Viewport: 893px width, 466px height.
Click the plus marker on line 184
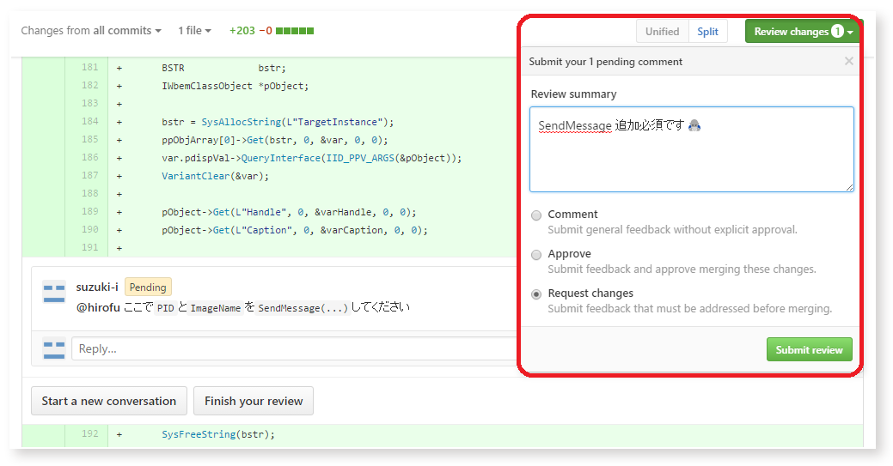coord(119,122)
